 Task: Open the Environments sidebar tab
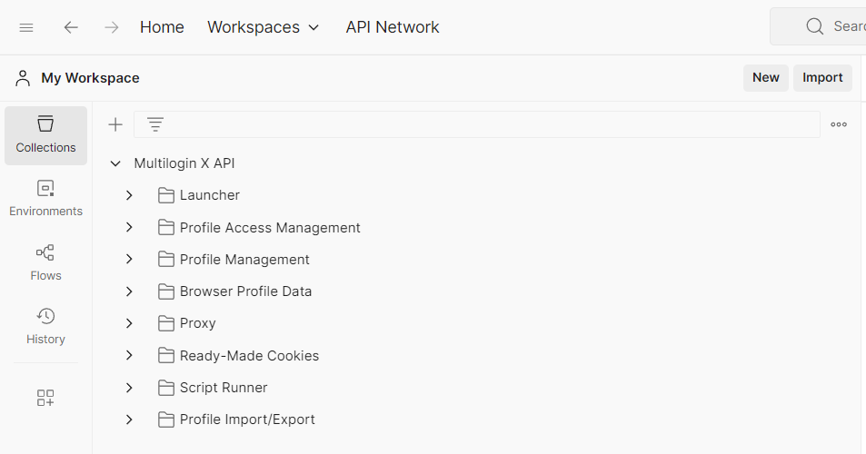(45, 199)
